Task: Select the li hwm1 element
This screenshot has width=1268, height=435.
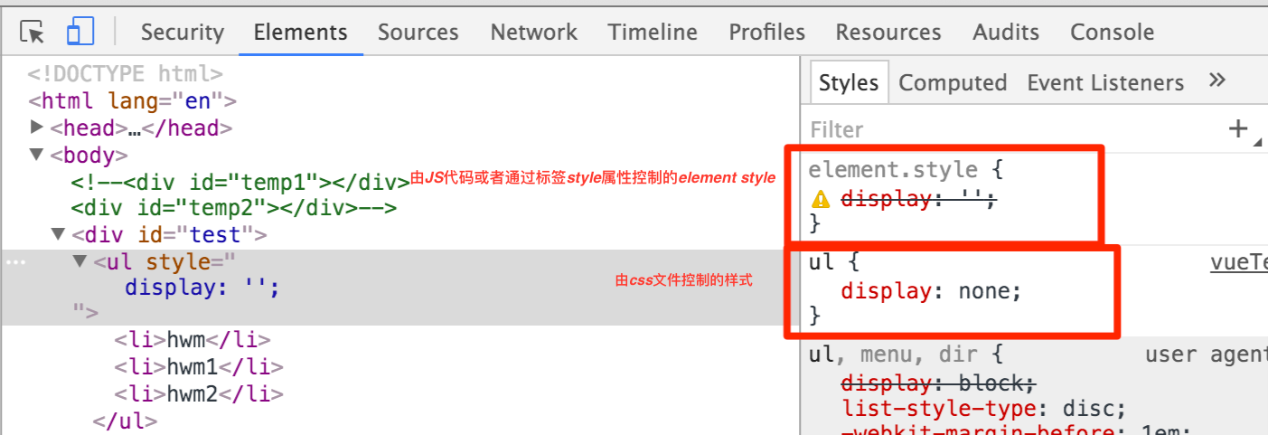Action: 199,367
